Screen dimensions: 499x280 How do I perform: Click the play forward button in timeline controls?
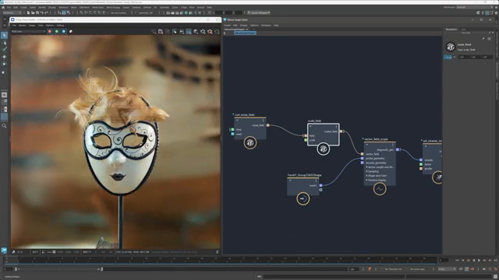tap(479, 261)
